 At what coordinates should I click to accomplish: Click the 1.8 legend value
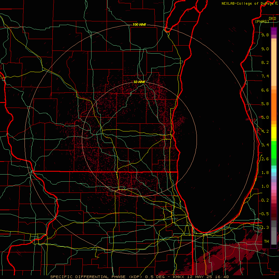coord(265,173)
